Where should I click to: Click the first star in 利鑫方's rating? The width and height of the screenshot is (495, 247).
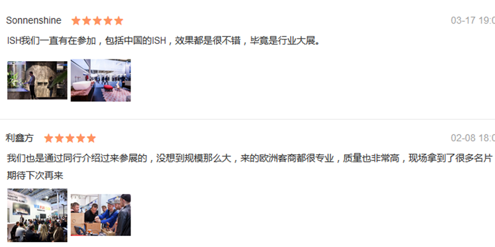(49, 138)
